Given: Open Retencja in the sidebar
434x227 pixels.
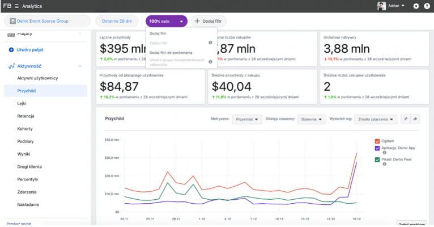Looking at the screenshot, I should (x=26, y=116).
